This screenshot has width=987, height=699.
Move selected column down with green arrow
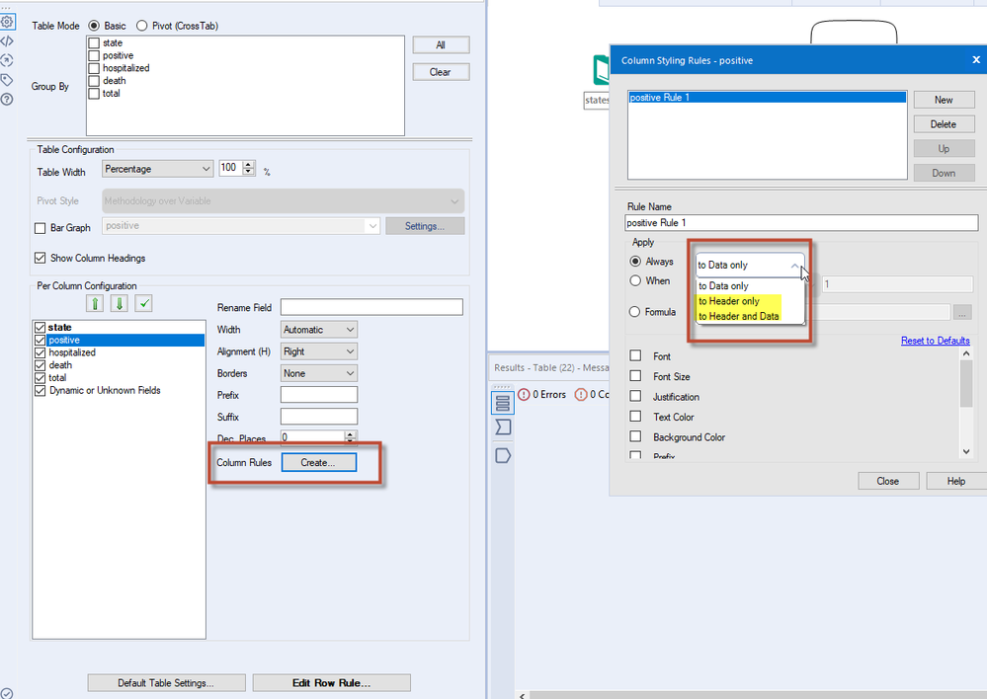tap(119, 304)
